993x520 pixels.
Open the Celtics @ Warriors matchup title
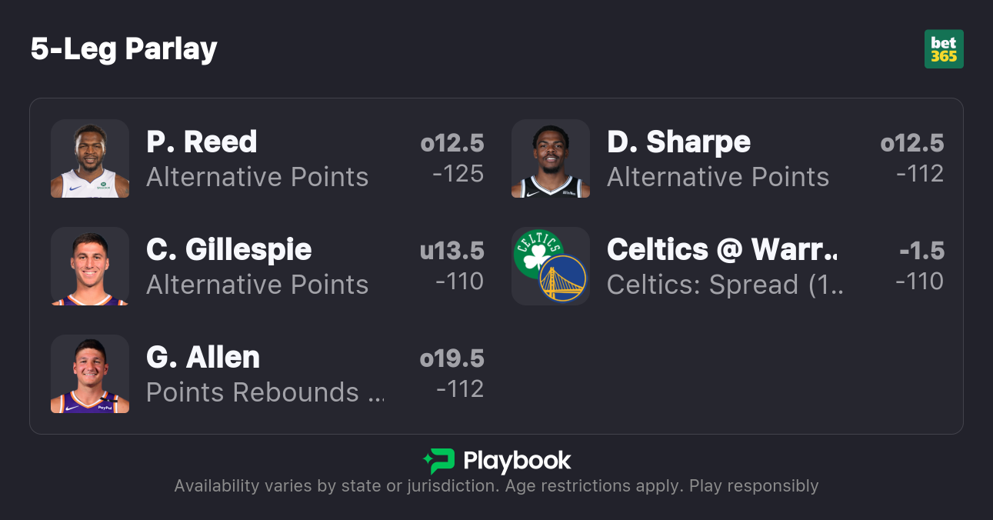coord(721,250)
